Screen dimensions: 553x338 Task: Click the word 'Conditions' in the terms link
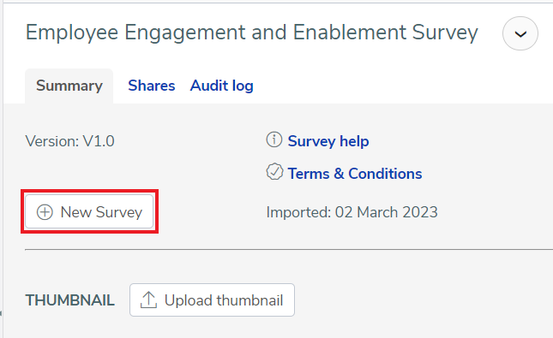pos(385,174)
